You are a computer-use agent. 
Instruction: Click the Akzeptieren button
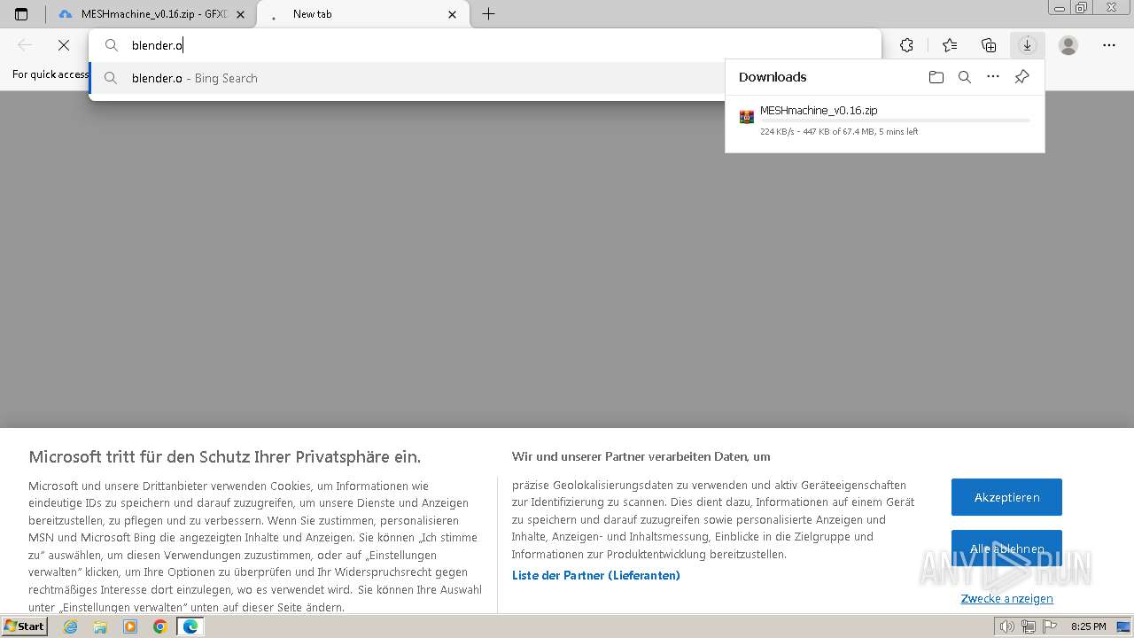[x=1006, y=497]
